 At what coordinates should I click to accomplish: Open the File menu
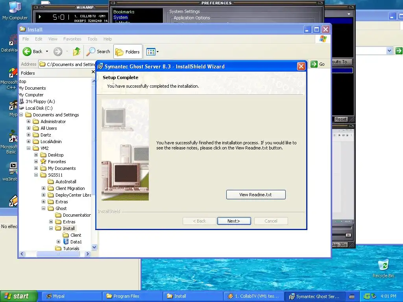tap(26, 39)
